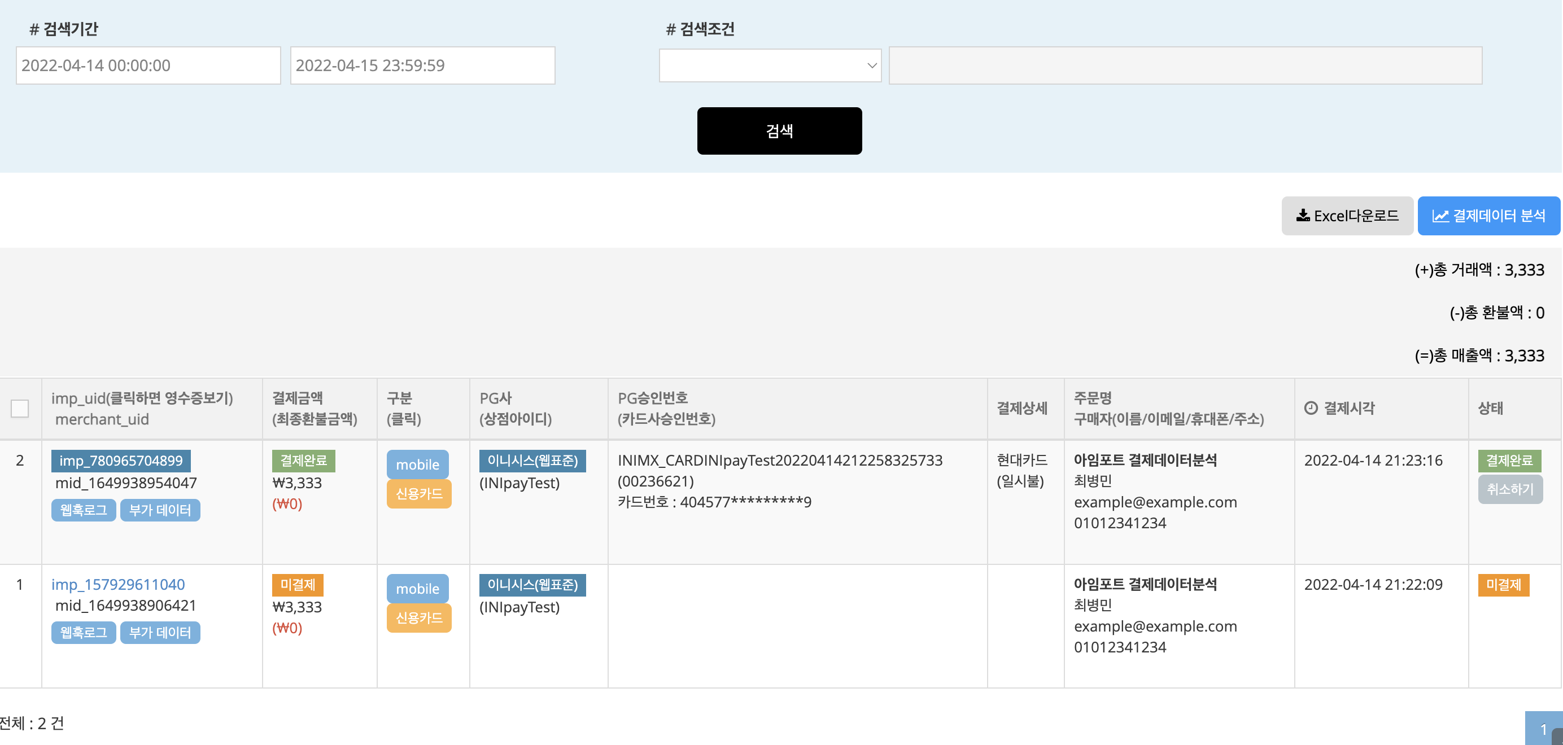Open 웹훅로그 for imp_157929611040
This screenshot has height=745, width=1563.
point(83,632)
